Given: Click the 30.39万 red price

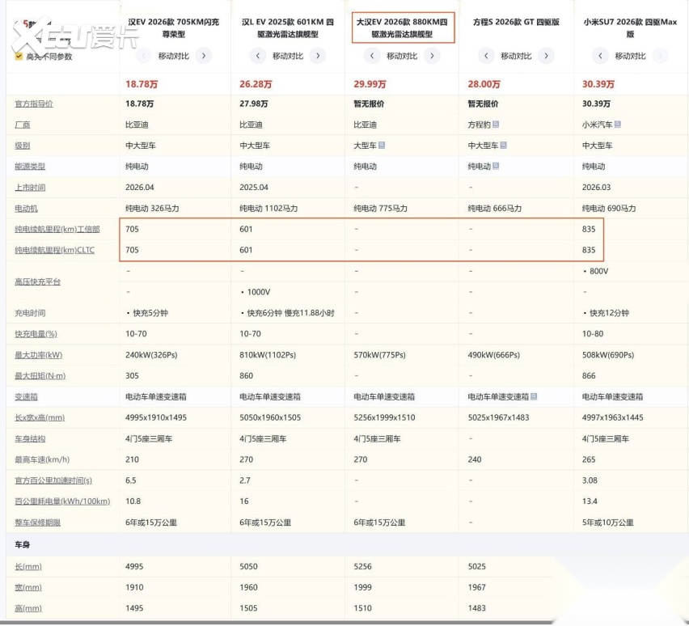Looking at the screenshot, I should pos(598,84).
